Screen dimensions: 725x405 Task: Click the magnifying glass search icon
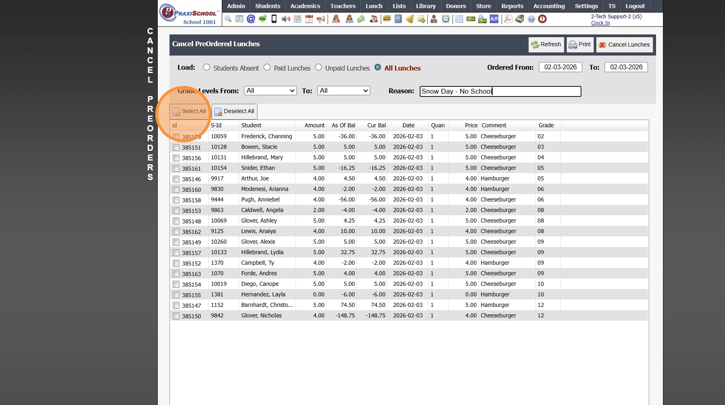pyautogui.click(x=228, y=19)
